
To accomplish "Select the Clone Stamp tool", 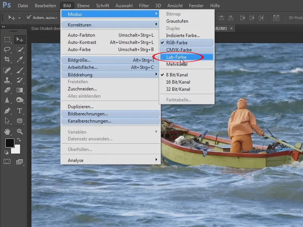I will point(7,80).
